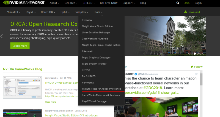Open NVIDIA Driver Symbol Server article title

point(62,83)
